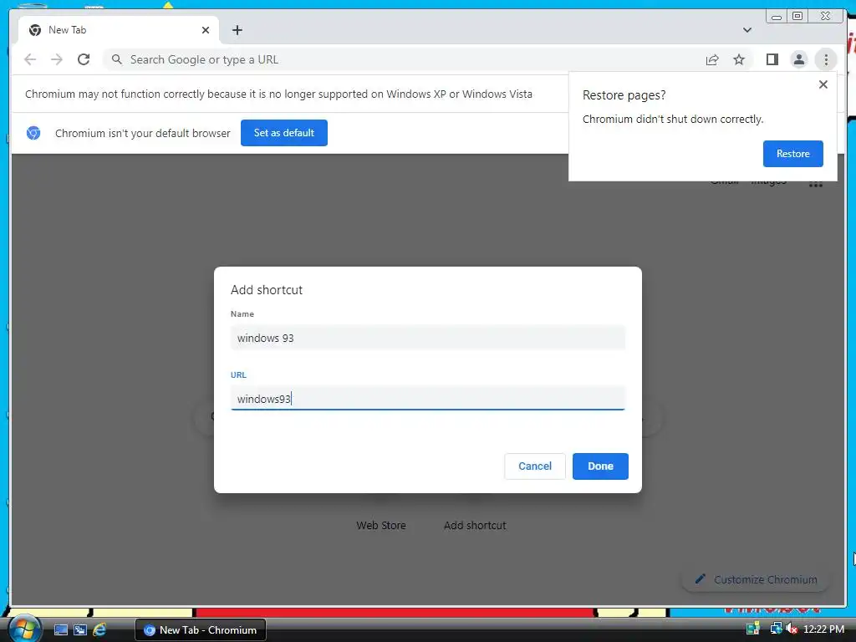Image resolution: width=856 pixels, height=642 pixels.
Task: Go back with the back arrow
Action: click(30, 59)
